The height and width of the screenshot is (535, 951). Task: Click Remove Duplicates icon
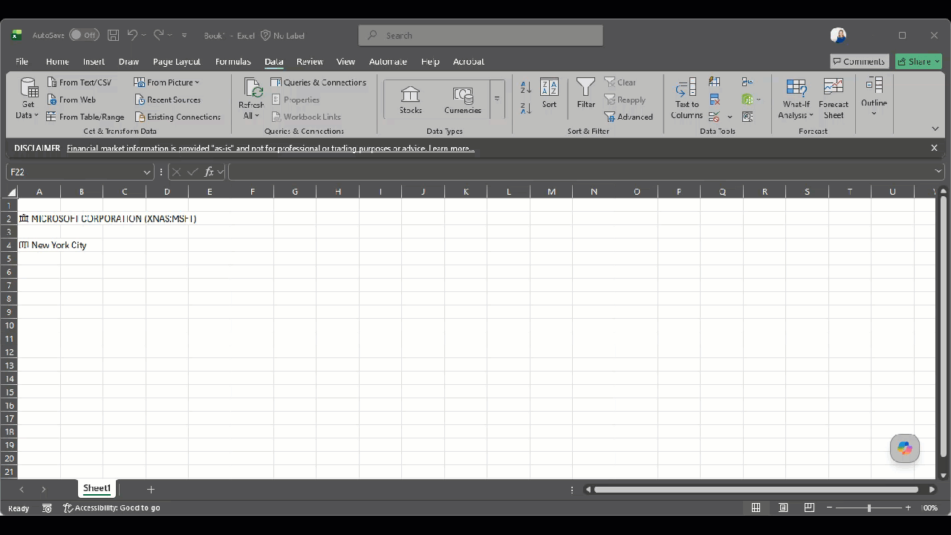click(715, 100)
